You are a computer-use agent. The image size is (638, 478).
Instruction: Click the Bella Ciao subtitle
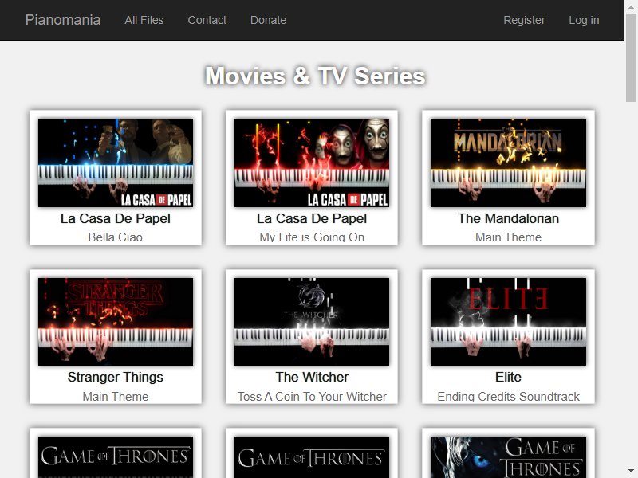tap(116, 237)
